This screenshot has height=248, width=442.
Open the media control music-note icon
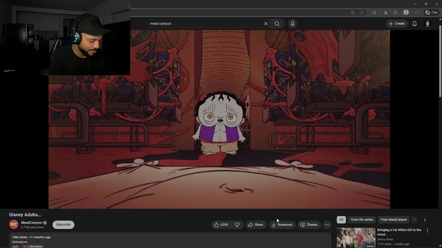[x=385, y=12]
